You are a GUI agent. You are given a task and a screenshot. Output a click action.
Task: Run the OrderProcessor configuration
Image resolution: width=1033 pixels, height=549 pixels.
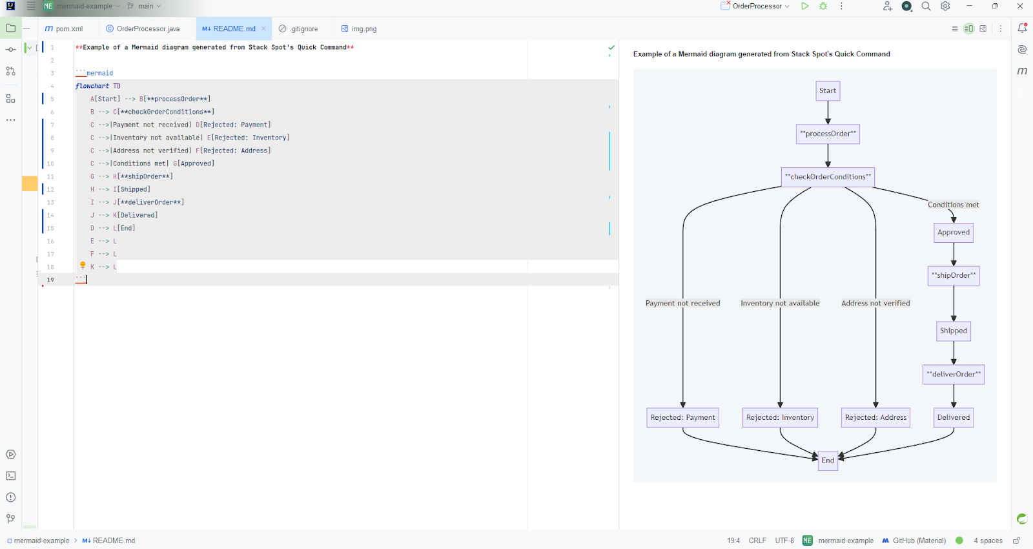click(804, 6)
